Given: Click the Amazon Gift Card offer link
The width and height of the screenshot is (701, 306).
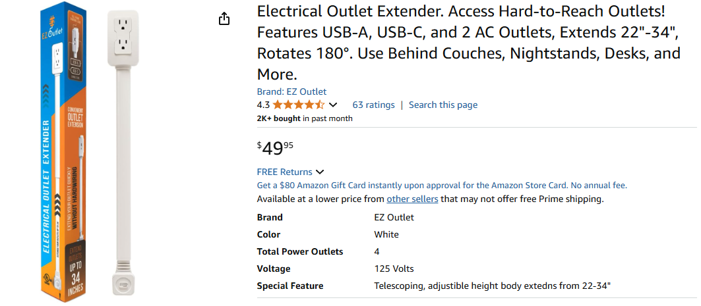Looking at the screenshot, I should click(x=442, y=186).
